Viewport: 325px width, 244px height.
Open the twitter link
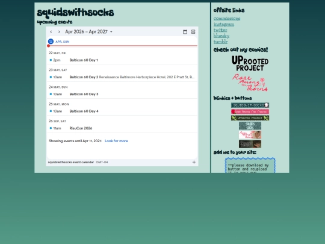[x=220, y=30]
